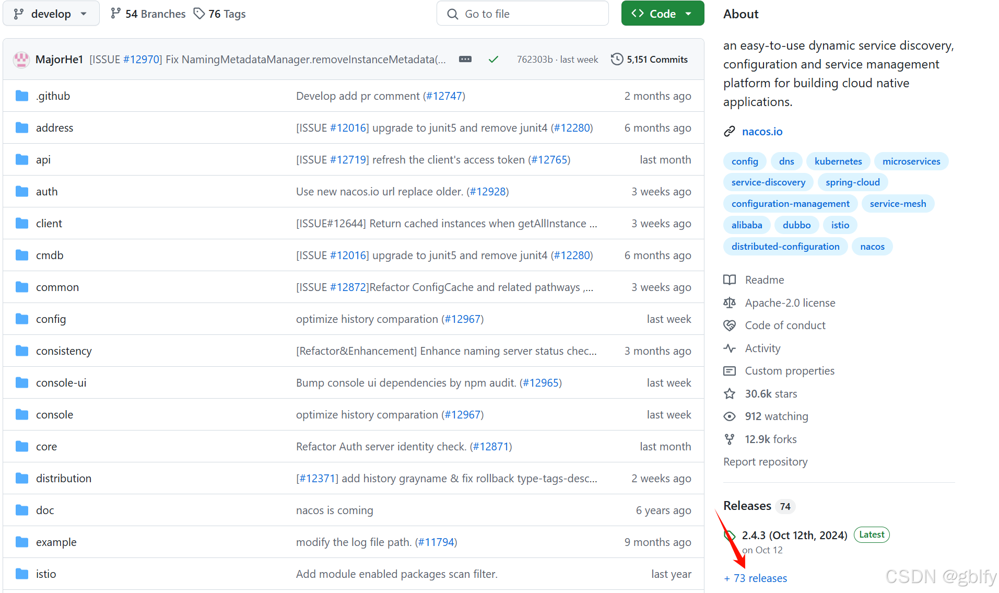The image size is (999, 593).
Task: Open #12371 link in distribution row
Action: click(317, 479)
